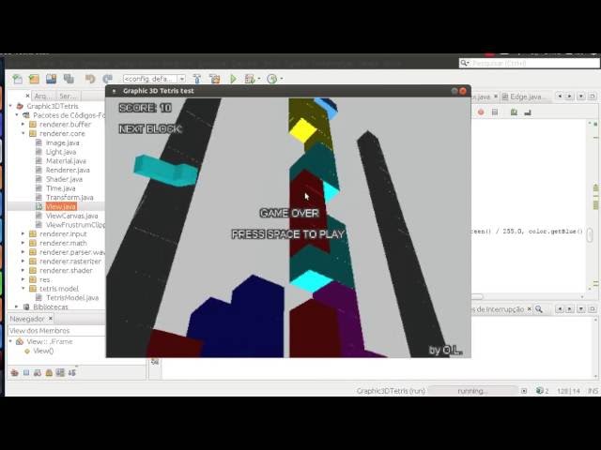Click the Open Project toolbar icon
This screenshot has height=450, width=601.
coord(51,79)
